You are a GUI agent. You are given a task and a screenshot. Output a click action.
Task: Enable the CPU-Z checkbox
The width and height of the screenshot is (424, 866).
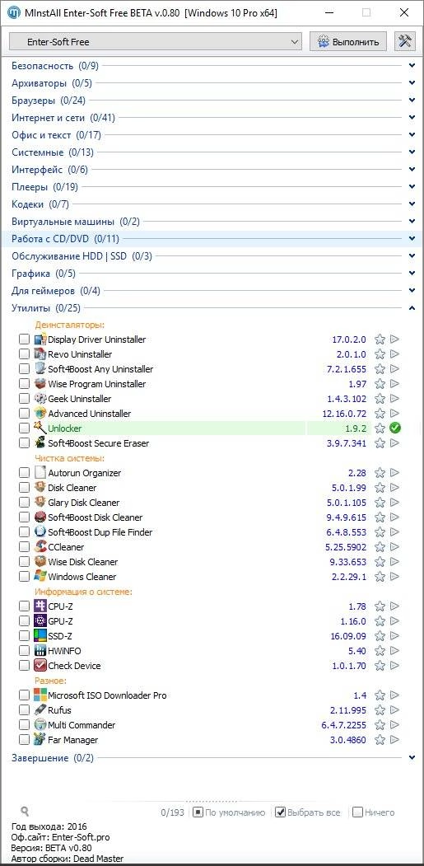(x=24, y=606)
